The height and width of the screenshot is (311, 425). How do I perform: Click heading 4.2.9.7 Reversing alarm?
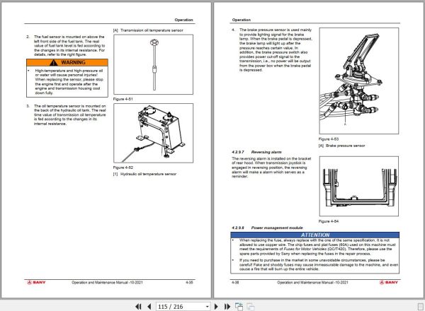point(256,152)
